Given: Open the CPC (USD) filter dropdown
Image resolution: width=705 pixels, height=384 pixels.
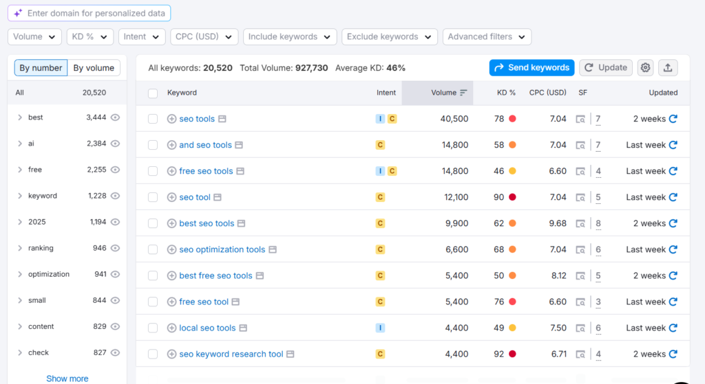Looking at the screenshot, I should point(204,37).
